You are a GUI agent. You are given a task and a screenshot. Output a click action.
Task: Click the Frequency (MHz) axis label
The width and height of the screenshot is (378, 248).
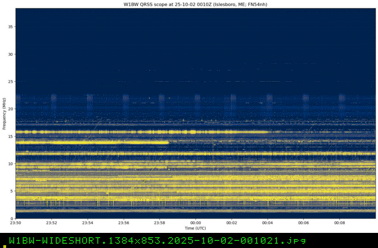4,112
